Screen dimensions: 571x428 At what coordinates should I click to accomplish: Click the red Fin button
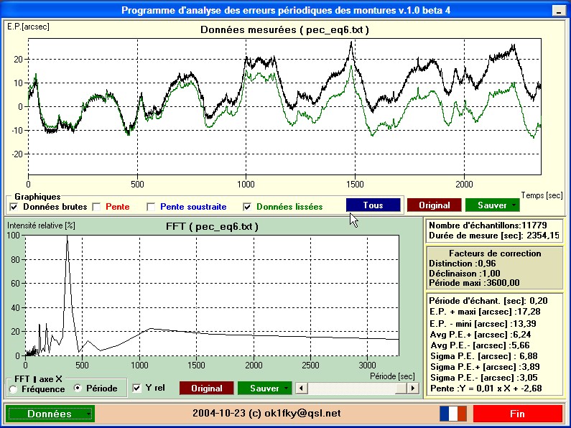517,414
